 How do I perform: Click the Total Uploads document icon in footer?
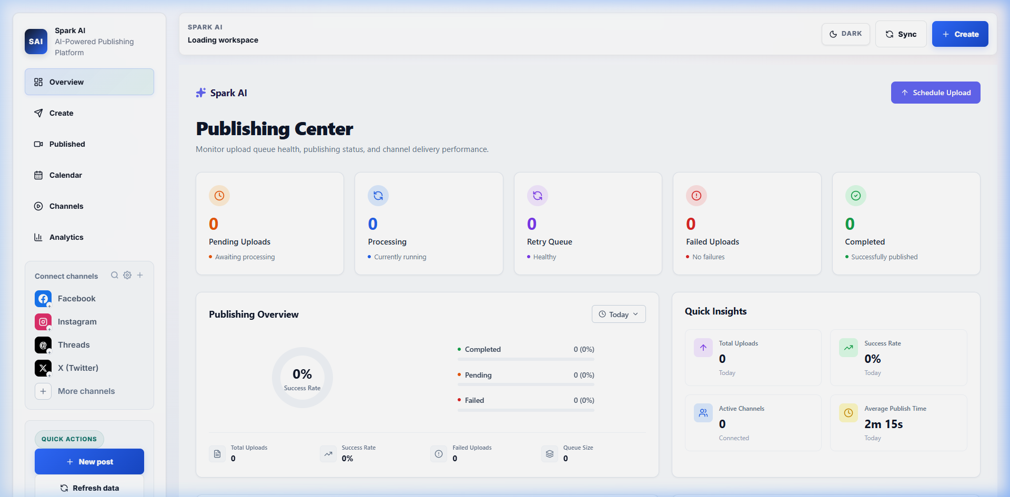click(x=217, y=454)
